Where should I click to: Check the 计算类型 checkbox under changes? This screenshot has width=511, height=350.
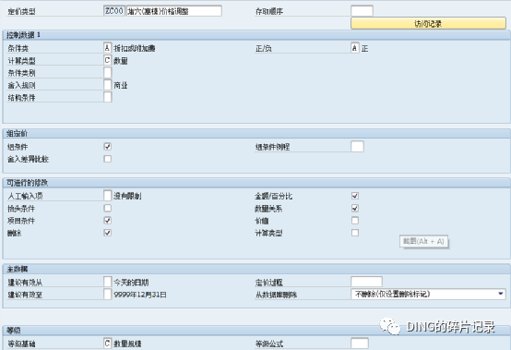pyautogui.click(x=355, y=233)
